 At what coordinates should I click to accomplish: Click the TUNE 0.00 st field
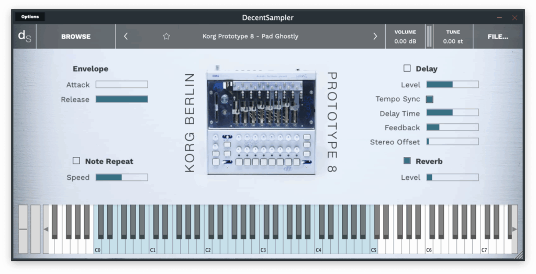coord(453,37)
